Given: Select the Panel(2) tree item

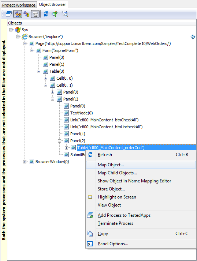Looking at the screenshot, I should click(x=78, y=141).
